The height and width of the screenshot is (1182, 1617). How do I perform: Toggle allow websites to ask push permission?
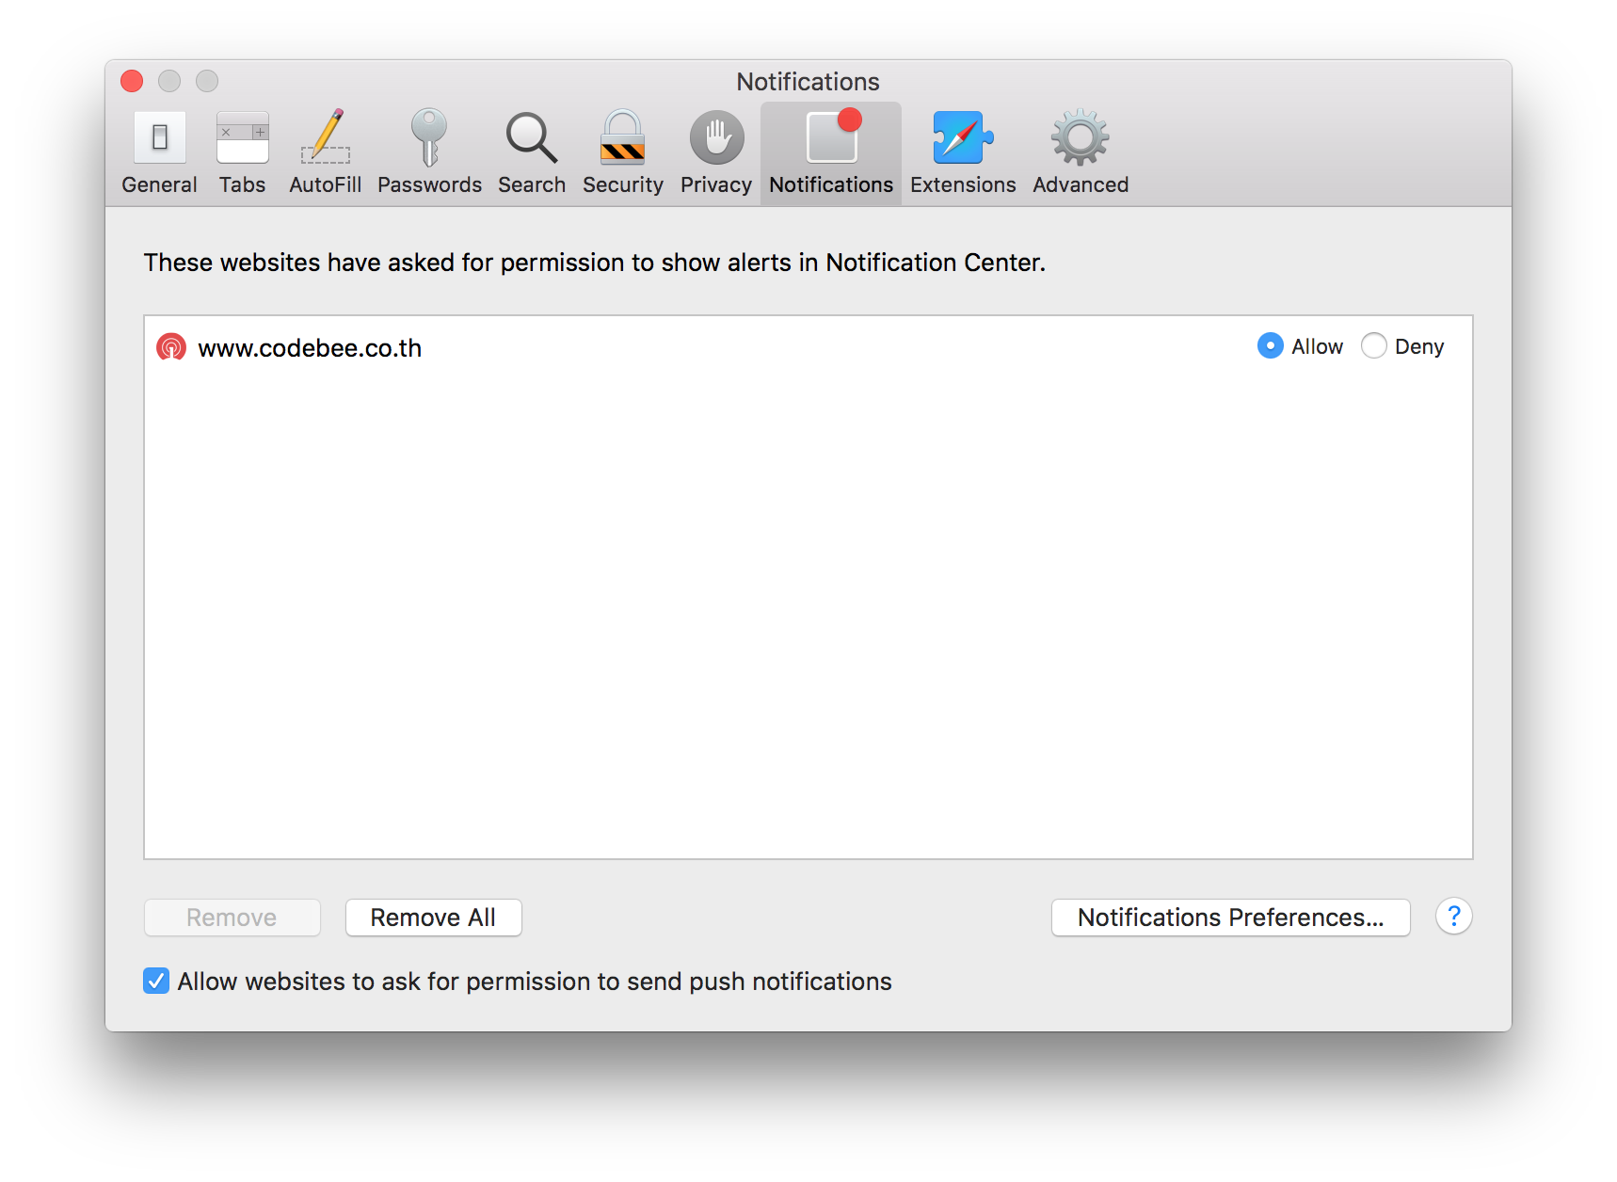[156, 981]
